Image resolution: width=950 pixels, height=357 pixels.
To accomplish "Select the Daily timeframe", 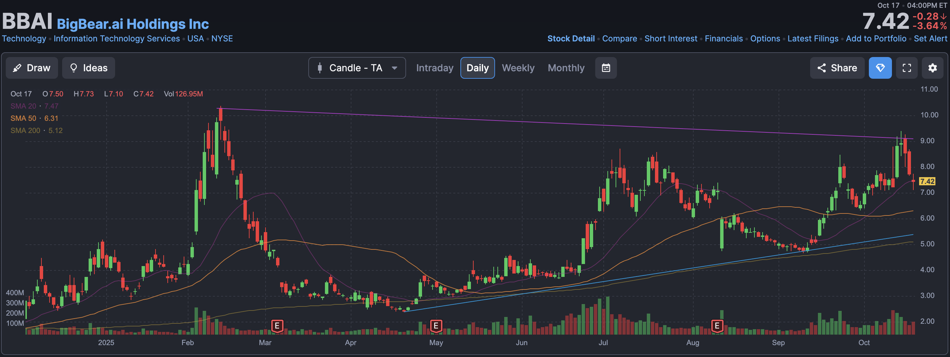I will point(477,68).
